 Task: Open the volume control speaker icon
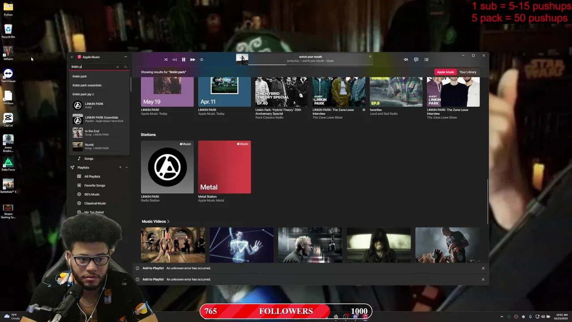[x=406, y=59]
